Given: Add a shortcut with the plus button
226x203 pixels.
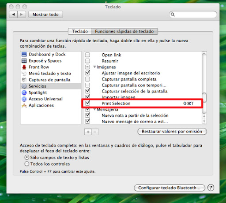Looking at the screenshot, I should coord(88,132).
